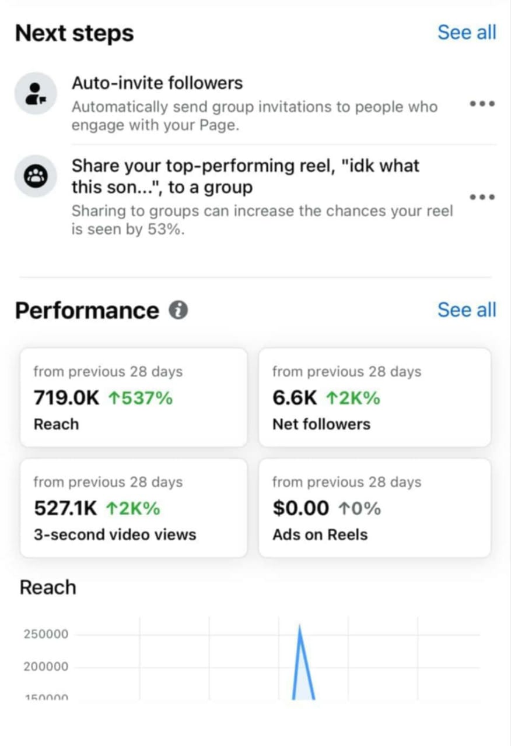Open the share reel three-dot menu

tap(482, 197)
